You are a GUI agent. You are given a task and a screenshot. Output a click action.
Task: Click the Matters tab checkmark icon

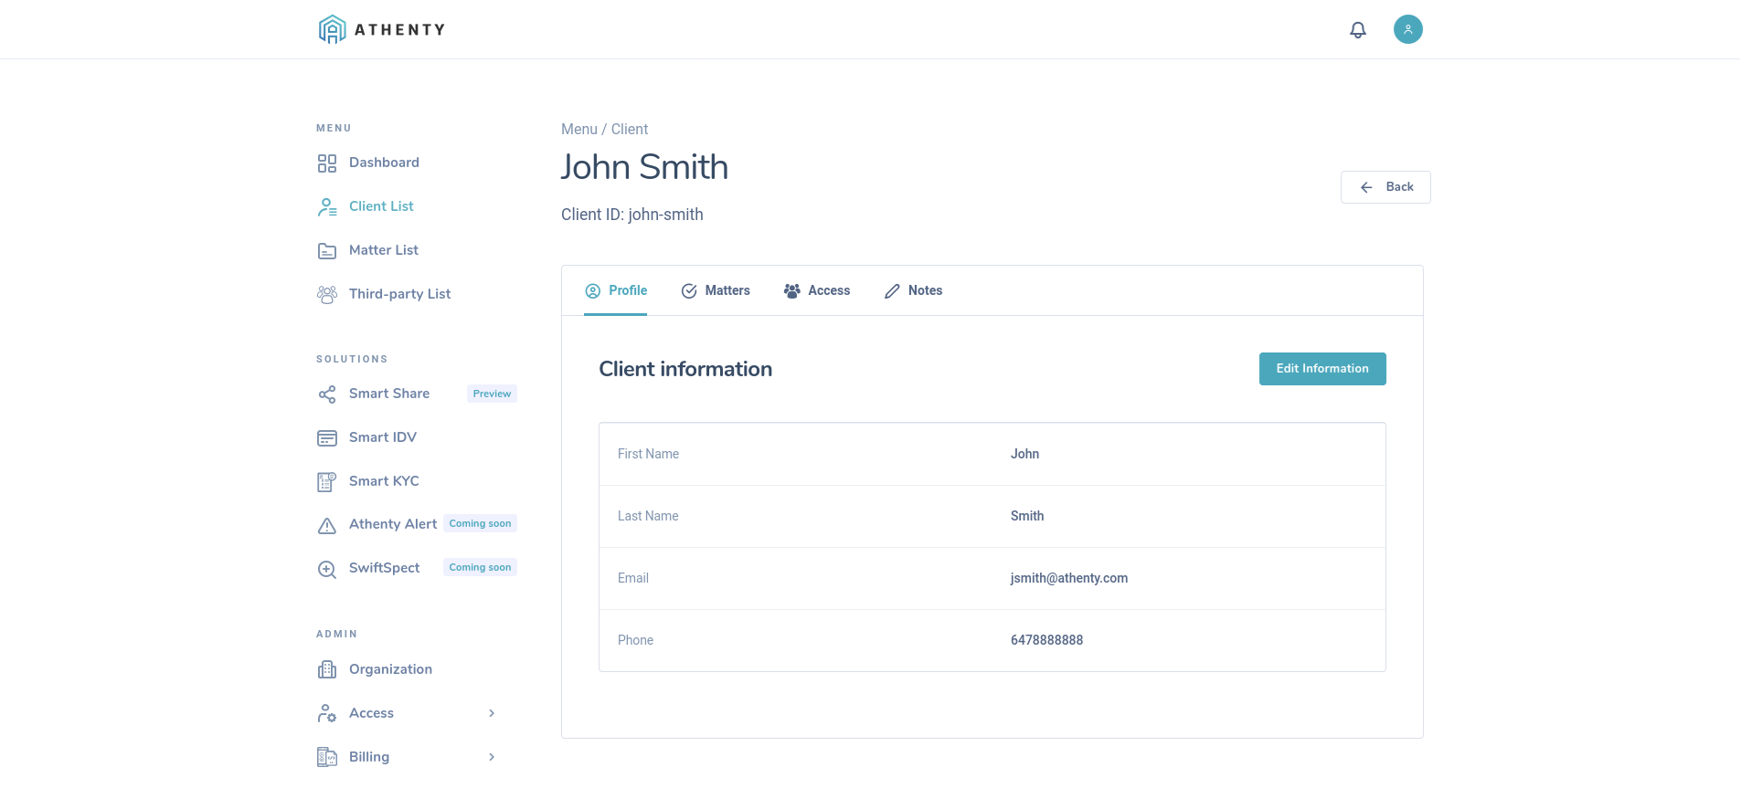pos(689,290)
